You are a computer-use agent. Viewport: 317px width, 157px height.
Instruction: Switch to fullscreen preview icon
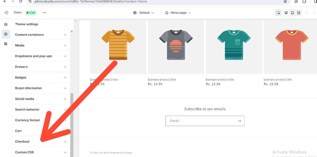coord(299,13)
